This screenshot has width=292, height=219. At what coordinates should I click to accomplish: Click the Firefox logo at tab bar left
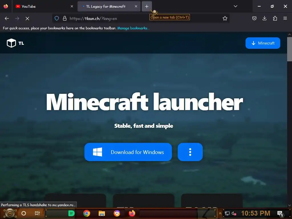[x=6, y=6]
